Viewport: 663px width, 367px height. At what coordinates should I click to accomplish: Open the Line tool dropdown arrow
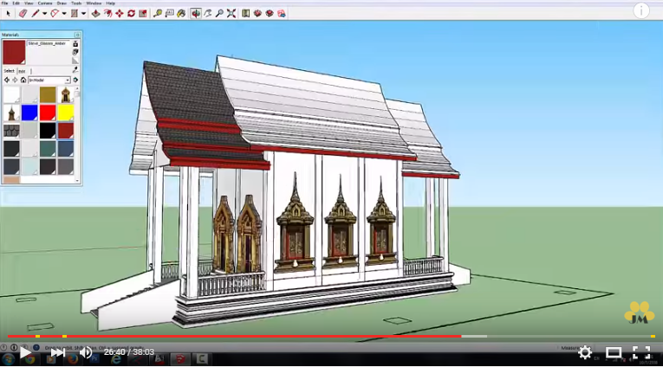pos(44,14)
